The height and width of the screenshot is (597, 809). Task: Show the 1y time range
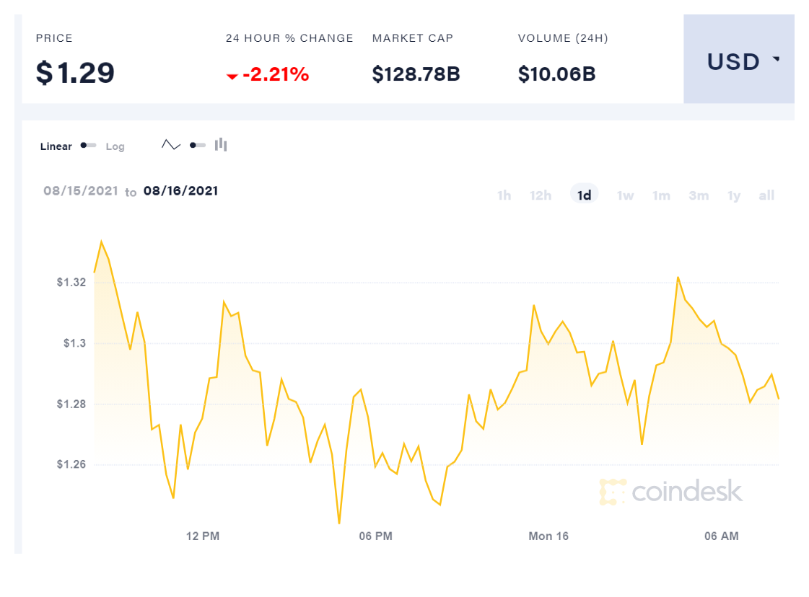[x=734, y=195]
